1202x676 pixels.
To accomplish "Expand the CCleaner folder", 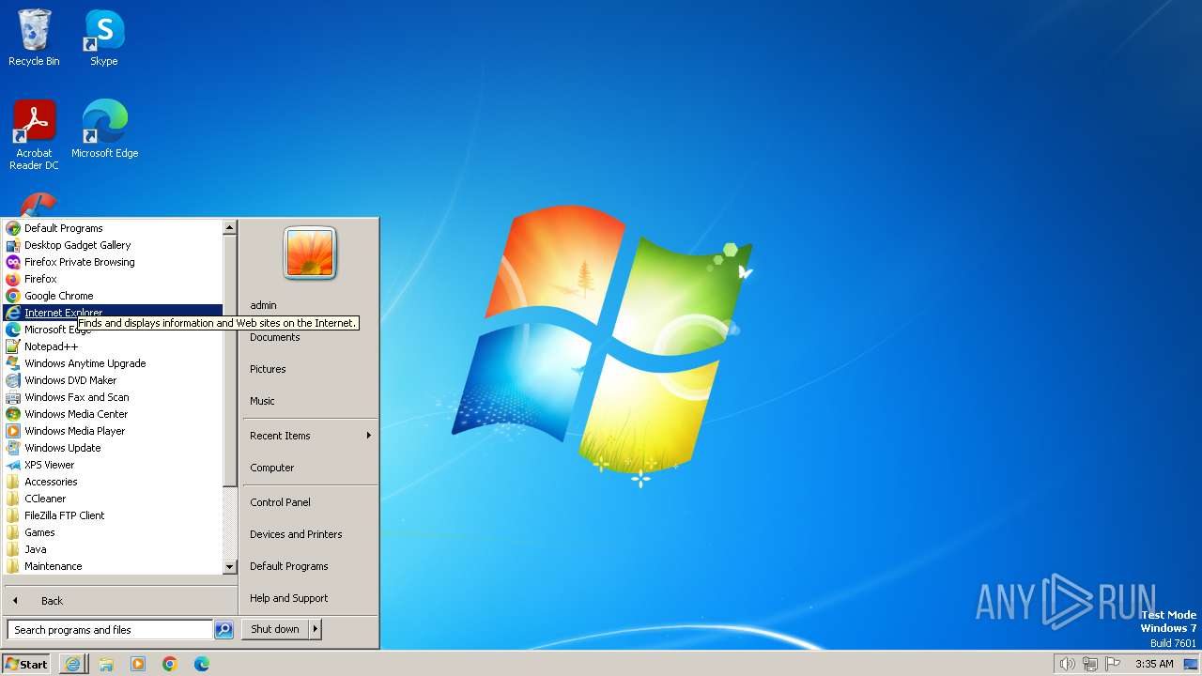I will point(113,499).
